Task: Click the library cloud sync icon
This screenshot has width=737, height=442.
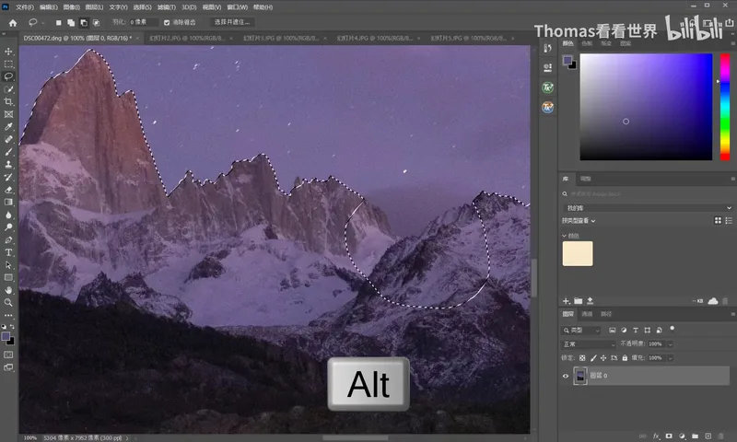Action: (x=712, y=301)
